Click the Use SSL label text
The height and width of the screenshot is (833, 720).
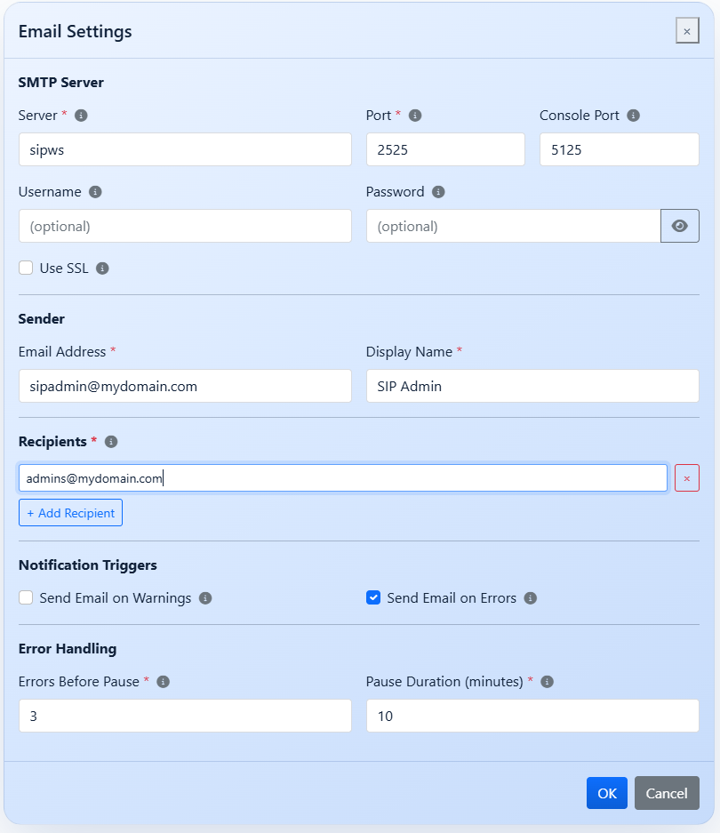point(64,268)
